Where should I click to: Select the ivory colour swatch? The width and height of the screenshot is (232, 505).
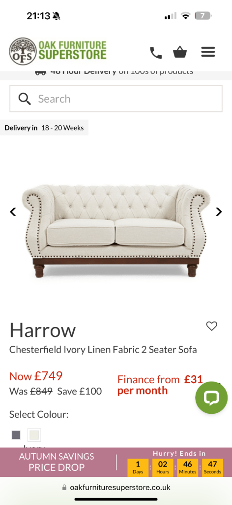pyautogui.click(x=34, y=435)
